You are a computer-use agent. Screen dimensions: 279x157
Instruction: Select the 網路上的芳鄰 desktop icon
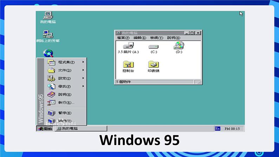click(48, 34)
